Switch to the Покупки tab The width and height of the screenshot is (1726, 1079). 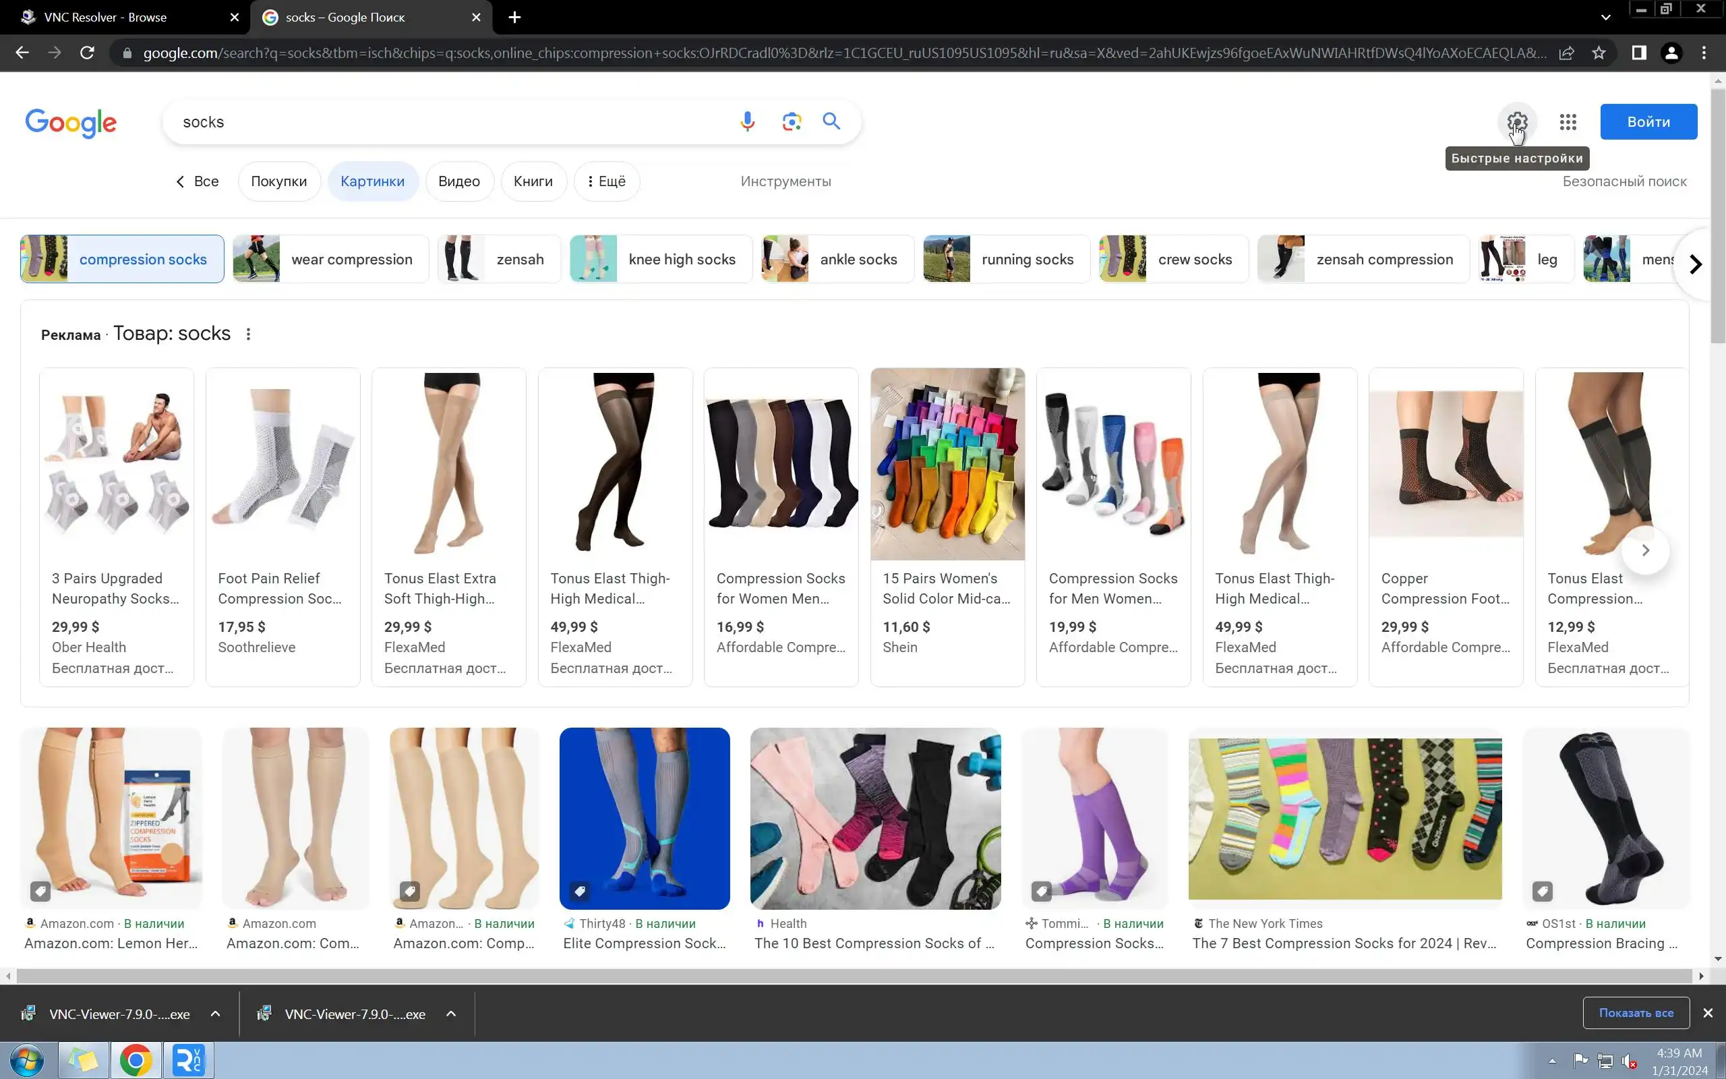pos(279,181)
